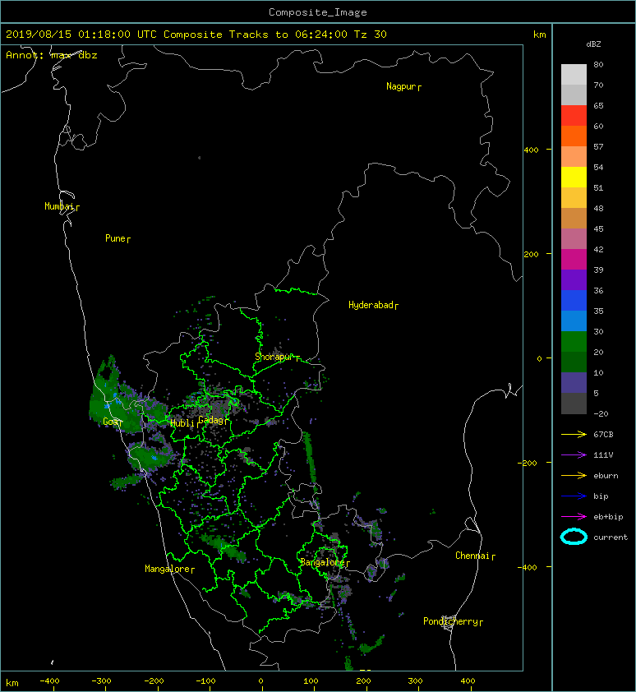Click the yellow 67CB arrow legend

point(574,434)
